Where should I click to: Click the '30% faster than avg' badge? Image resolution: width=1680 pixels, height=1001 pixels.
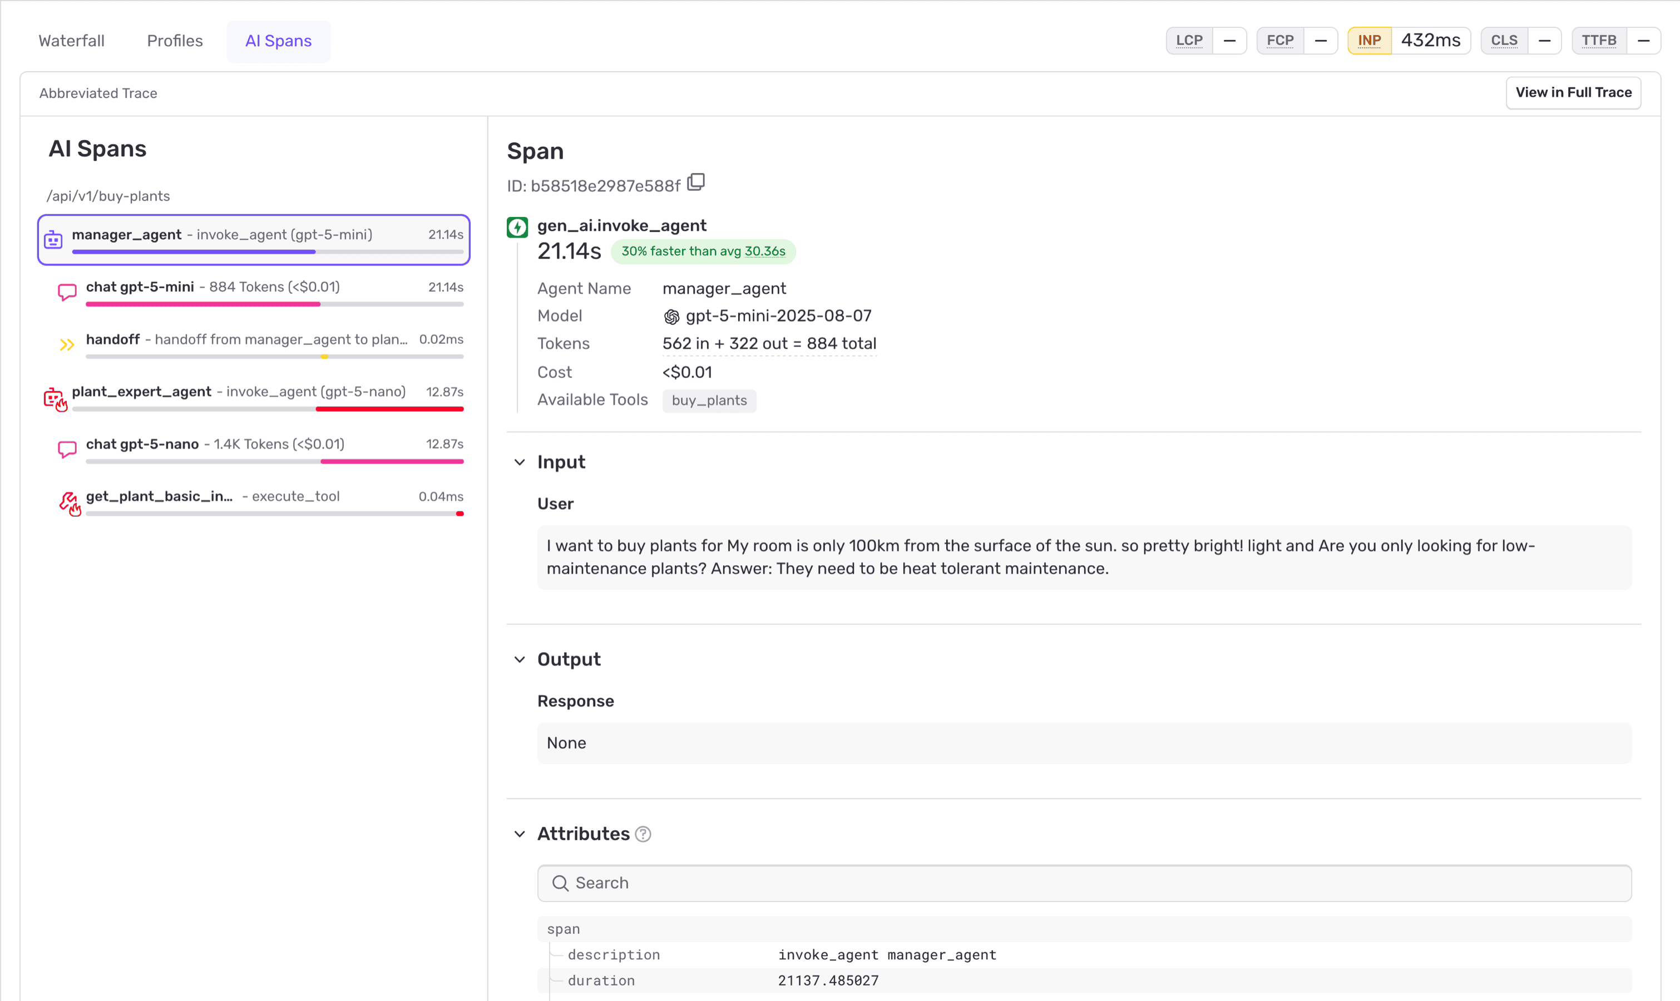(x=703, y=252)
